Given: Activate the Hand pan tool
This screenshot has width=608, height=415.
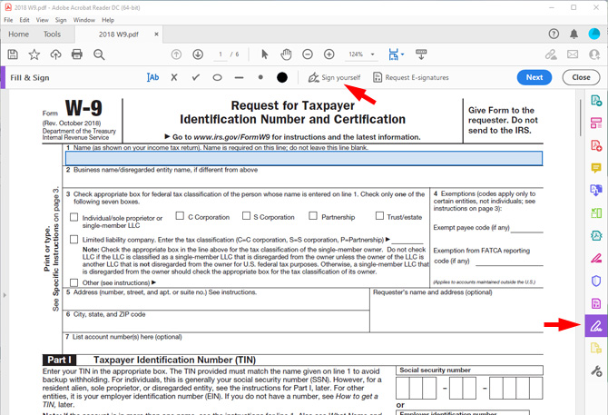Looking at the screenshot, I should pyautogui.click(x=286, y=54).
